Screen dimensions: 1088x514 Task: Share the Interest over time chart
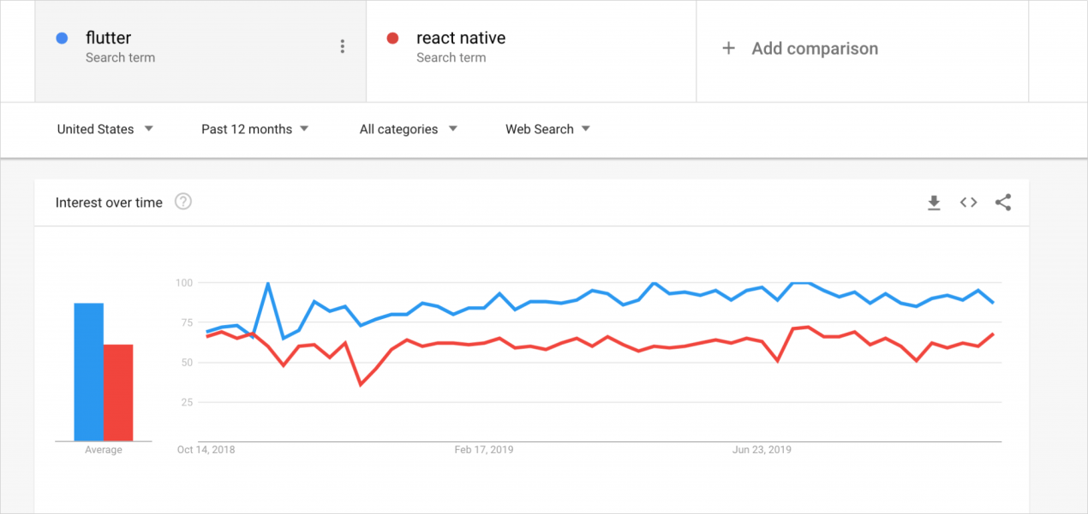[x=1003, y=203]
